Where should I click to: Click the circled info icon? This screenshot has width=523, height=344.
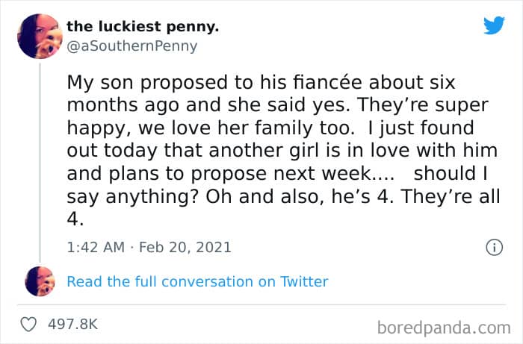pyautogui.click(x=494, y=247)
